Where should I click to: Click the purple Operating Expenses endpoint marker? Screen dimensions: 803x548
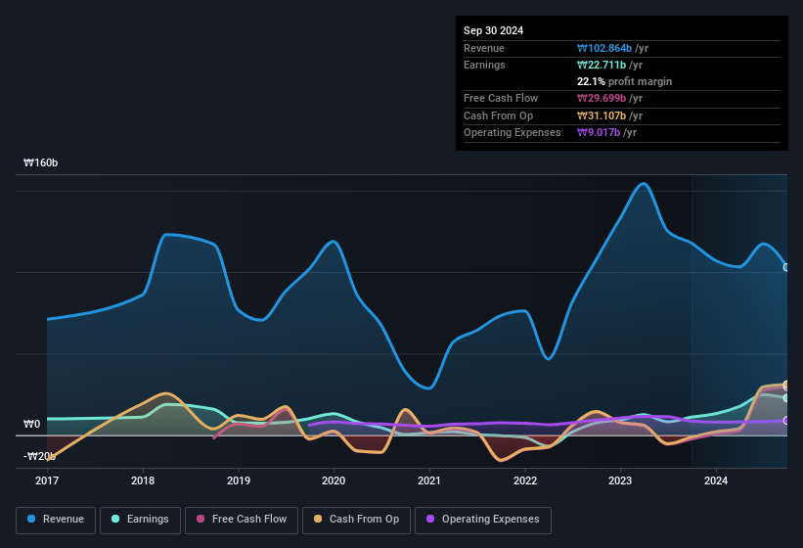coord(786,421)
